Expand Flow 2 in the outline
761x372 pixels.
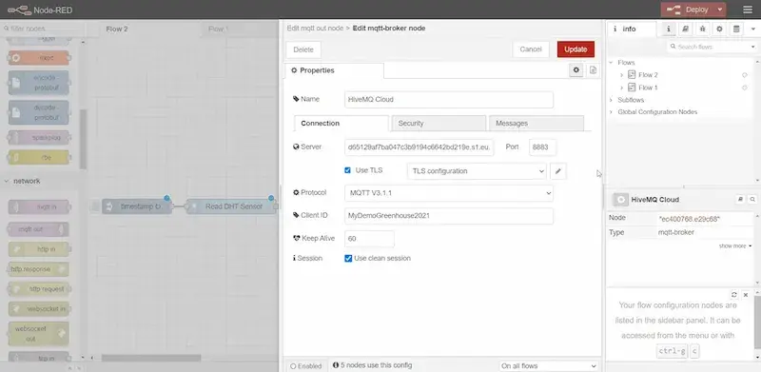[x=622, y=75]
